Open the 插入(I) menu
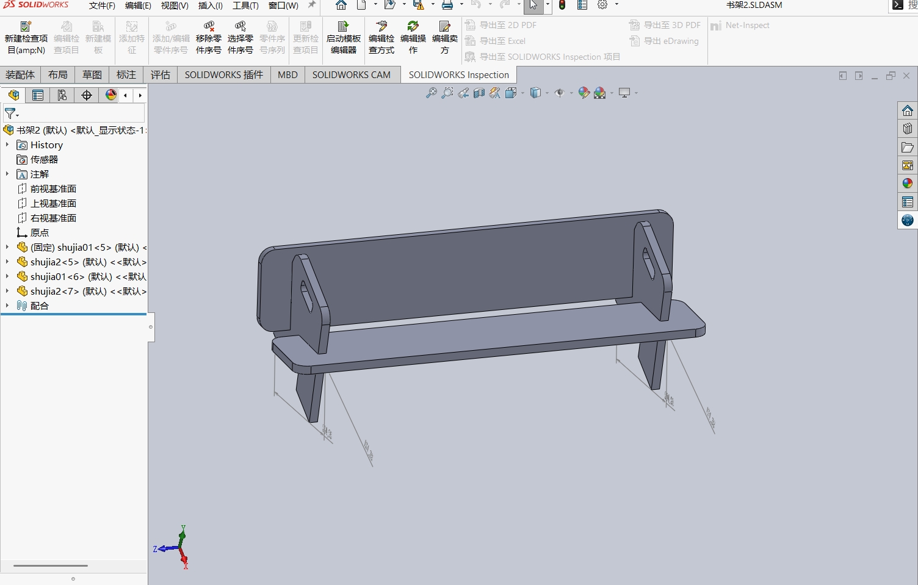The image size is (918, 585). coord(211,5)
